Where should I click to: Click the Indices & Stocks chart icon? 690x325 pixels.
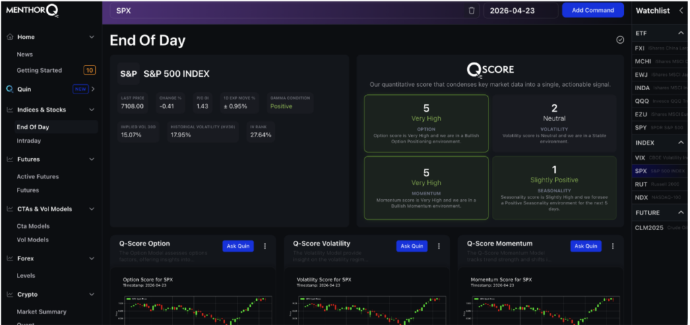[x=9, y=110]
